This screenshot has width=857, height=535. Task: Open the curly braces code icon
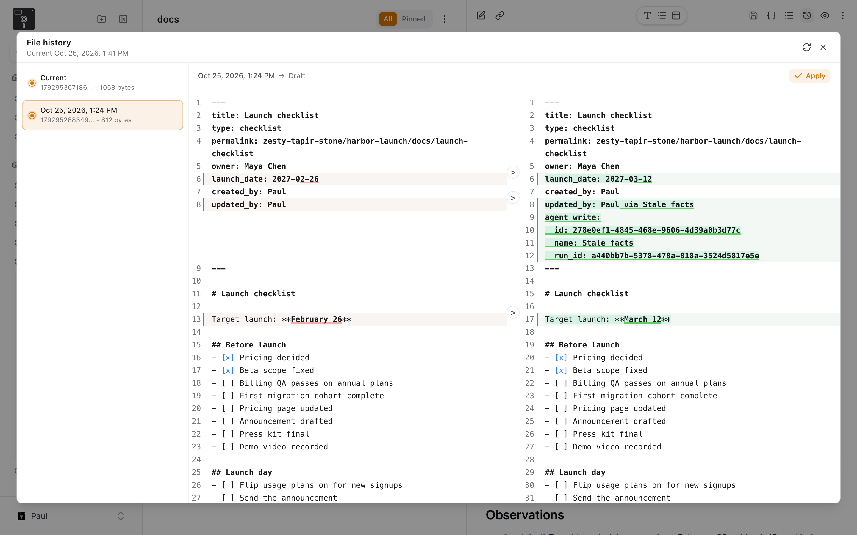point(771,15)
